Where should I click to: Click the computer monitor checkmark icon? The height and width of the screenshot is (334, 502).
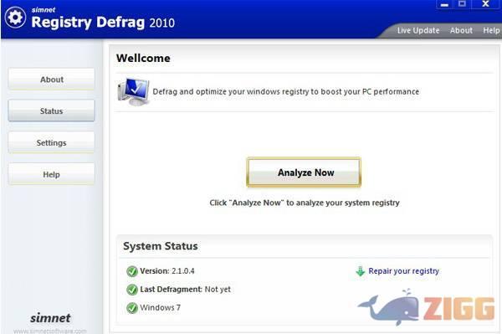tap(133, 91)
